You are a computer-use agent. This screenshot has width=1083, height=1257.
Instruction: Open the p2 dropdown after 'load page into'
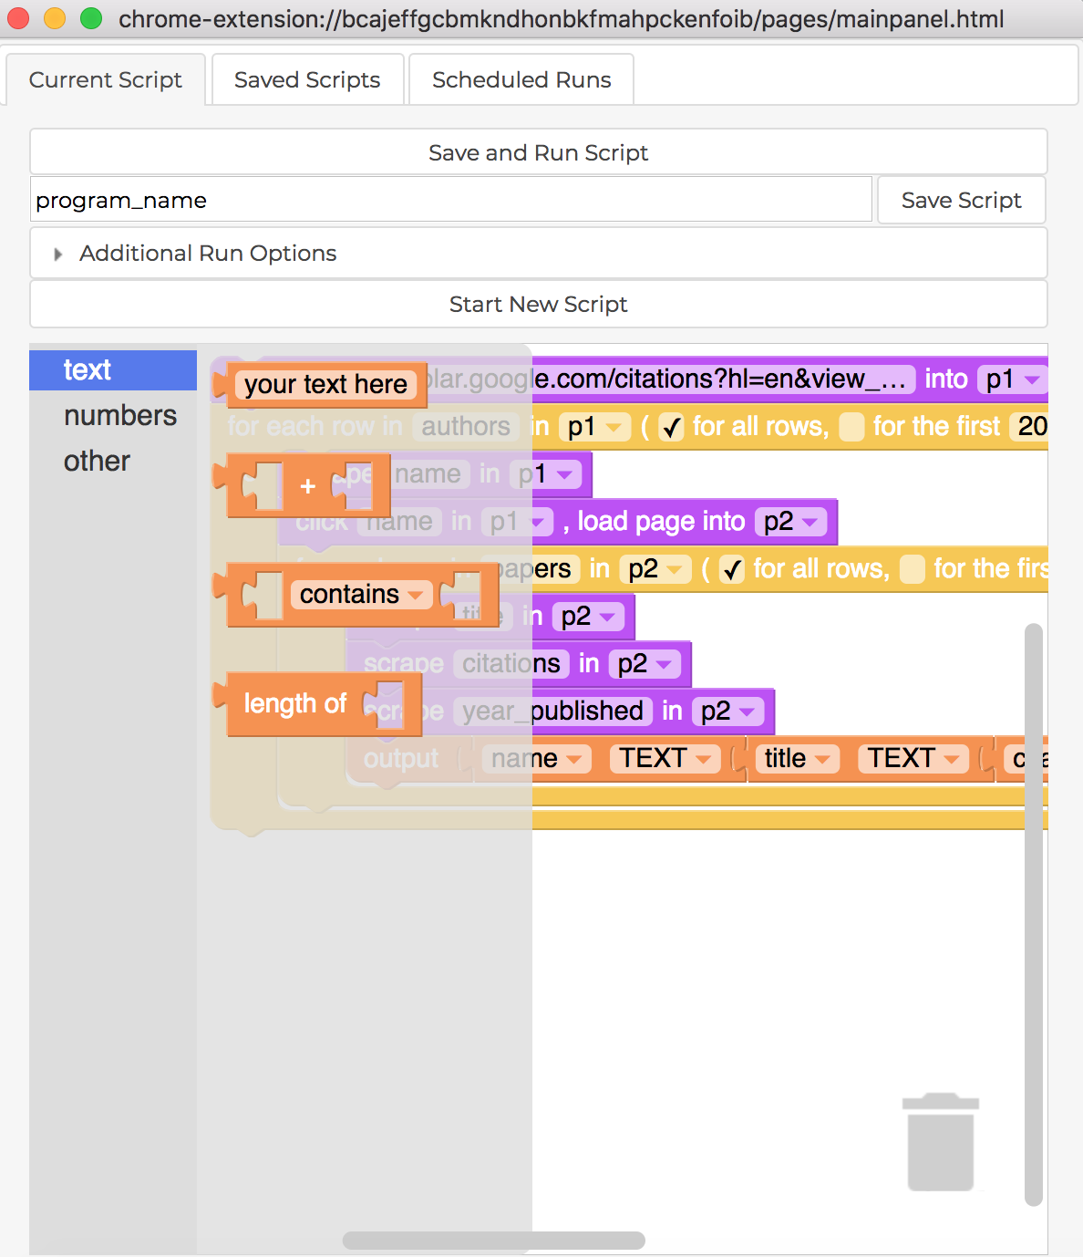coord(790,522)
